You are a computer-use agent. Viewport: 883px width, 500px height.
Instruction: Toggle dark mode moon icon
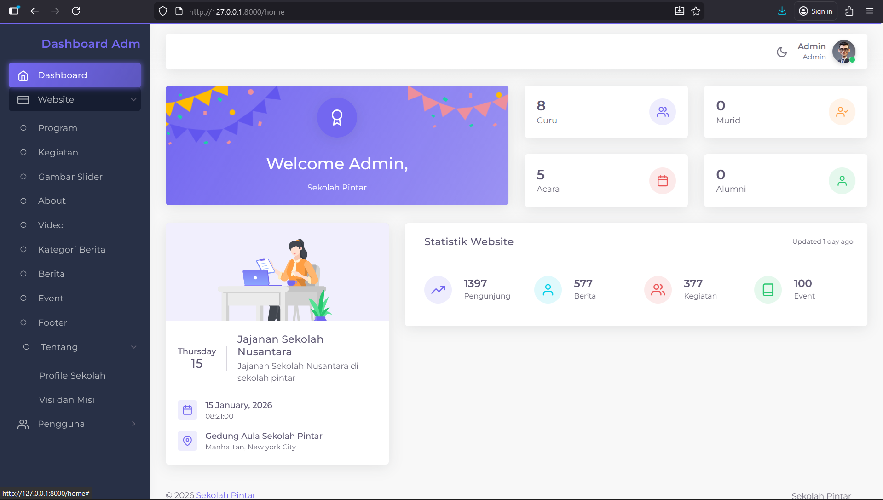[782, 52]
